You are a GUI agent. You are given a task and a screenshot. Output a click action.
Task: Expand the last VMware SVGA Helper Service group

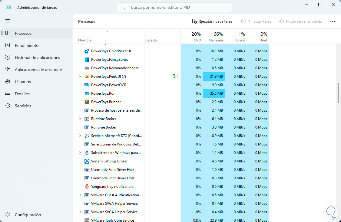(x=80, y=212)
